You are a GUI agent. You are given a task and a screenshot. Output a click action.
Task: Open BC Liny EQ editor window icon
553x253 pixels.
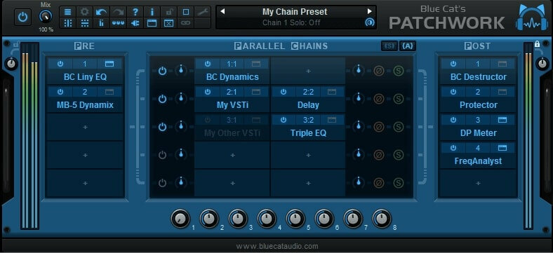(109, 64)
